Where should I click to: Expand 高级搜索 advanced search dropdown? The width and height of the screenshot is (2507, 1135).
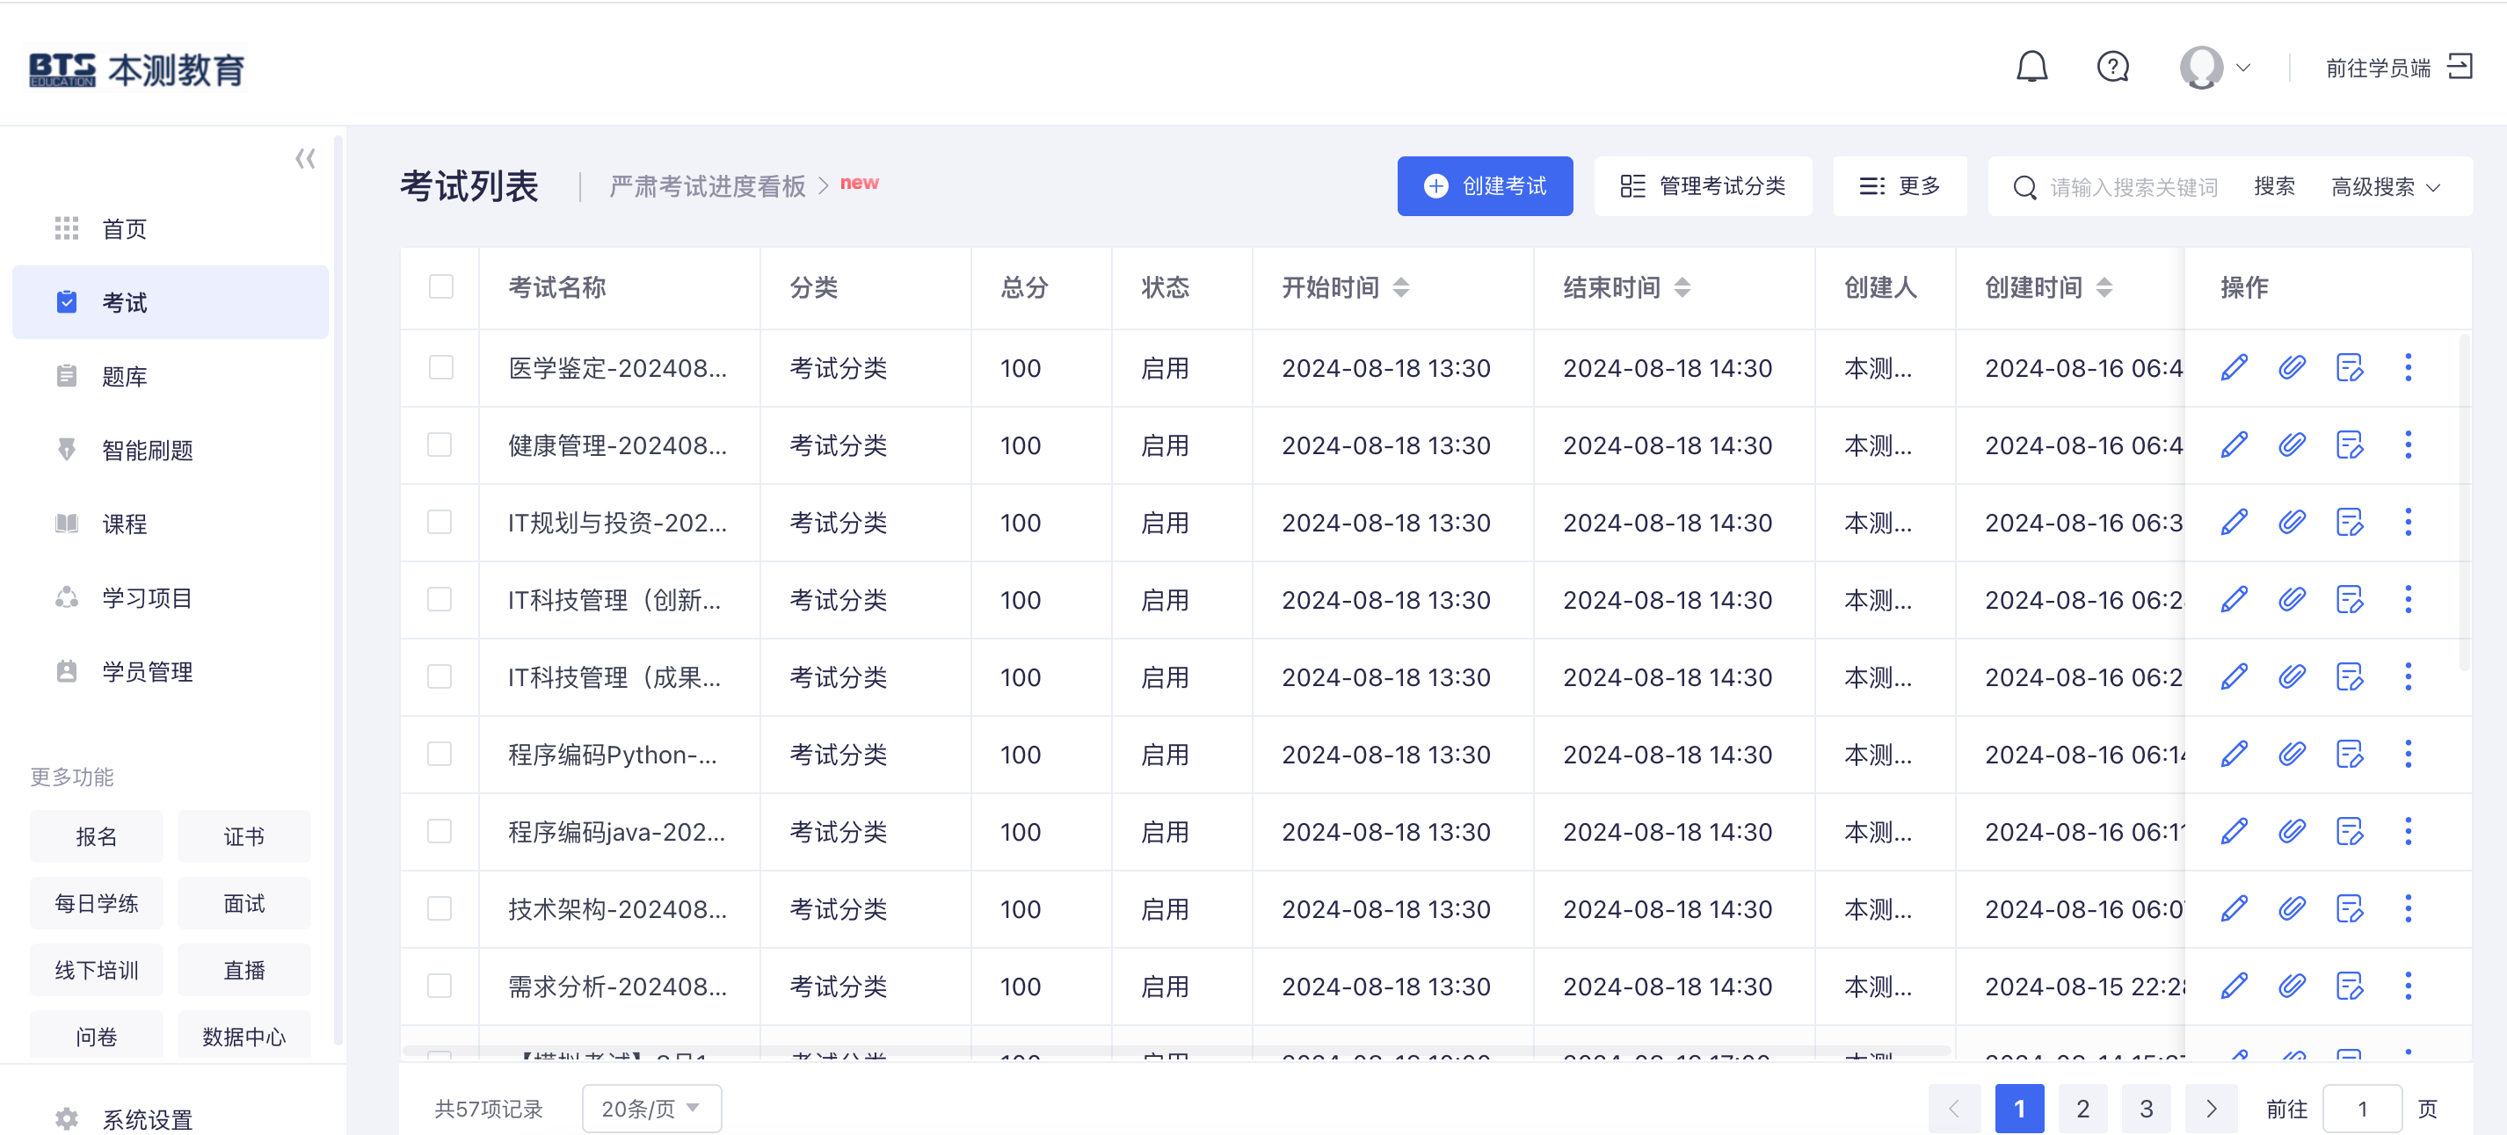click(2386, 187)
